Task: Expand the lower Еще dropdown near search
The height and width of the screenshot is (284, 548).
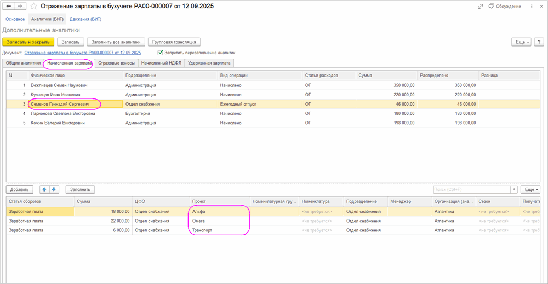Action: tap(529, 189)
